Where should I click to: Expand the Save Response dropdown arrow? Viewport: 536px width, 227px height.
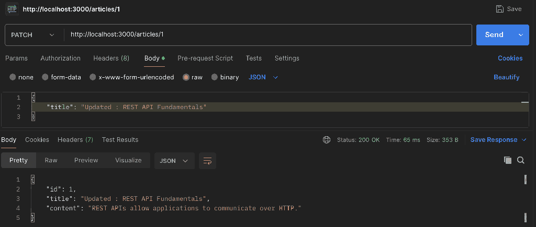pyautogui.click(x=524, y=140)
